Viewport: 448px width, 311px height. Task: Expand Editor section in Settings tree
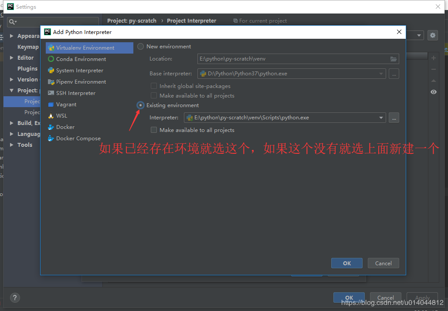click(x=11, y=57)
